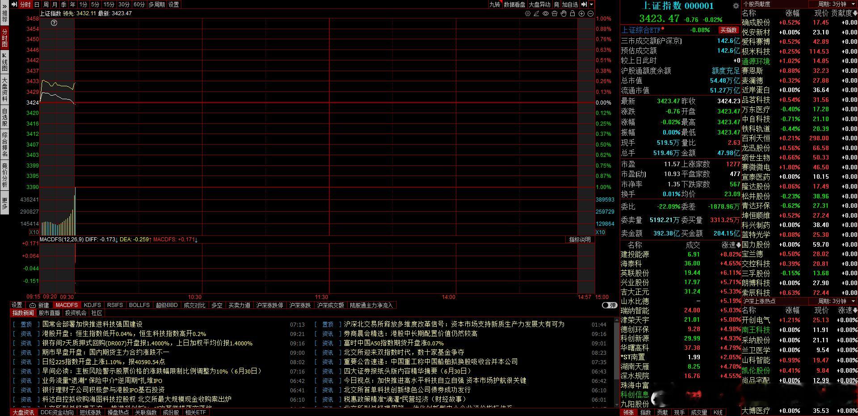858x416 pixels.
Task: Select the BOLLFS indicator tab
Action: (x=139, y=305)
